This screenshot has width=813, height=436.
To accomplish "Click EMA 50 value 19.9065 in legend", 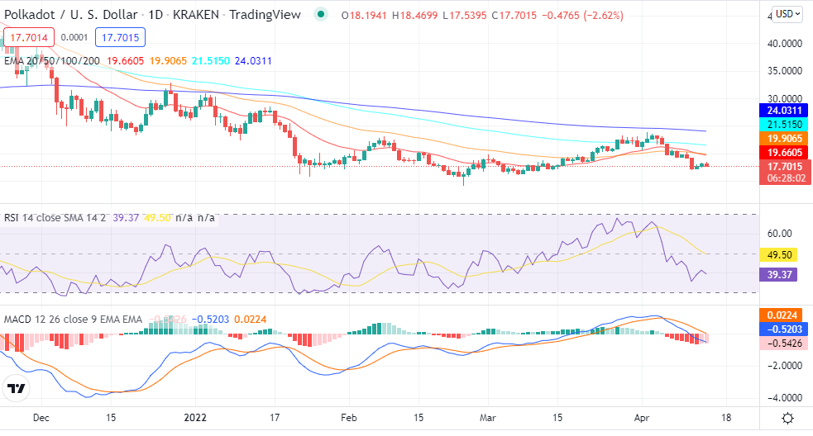I will (x=168, y=60).
